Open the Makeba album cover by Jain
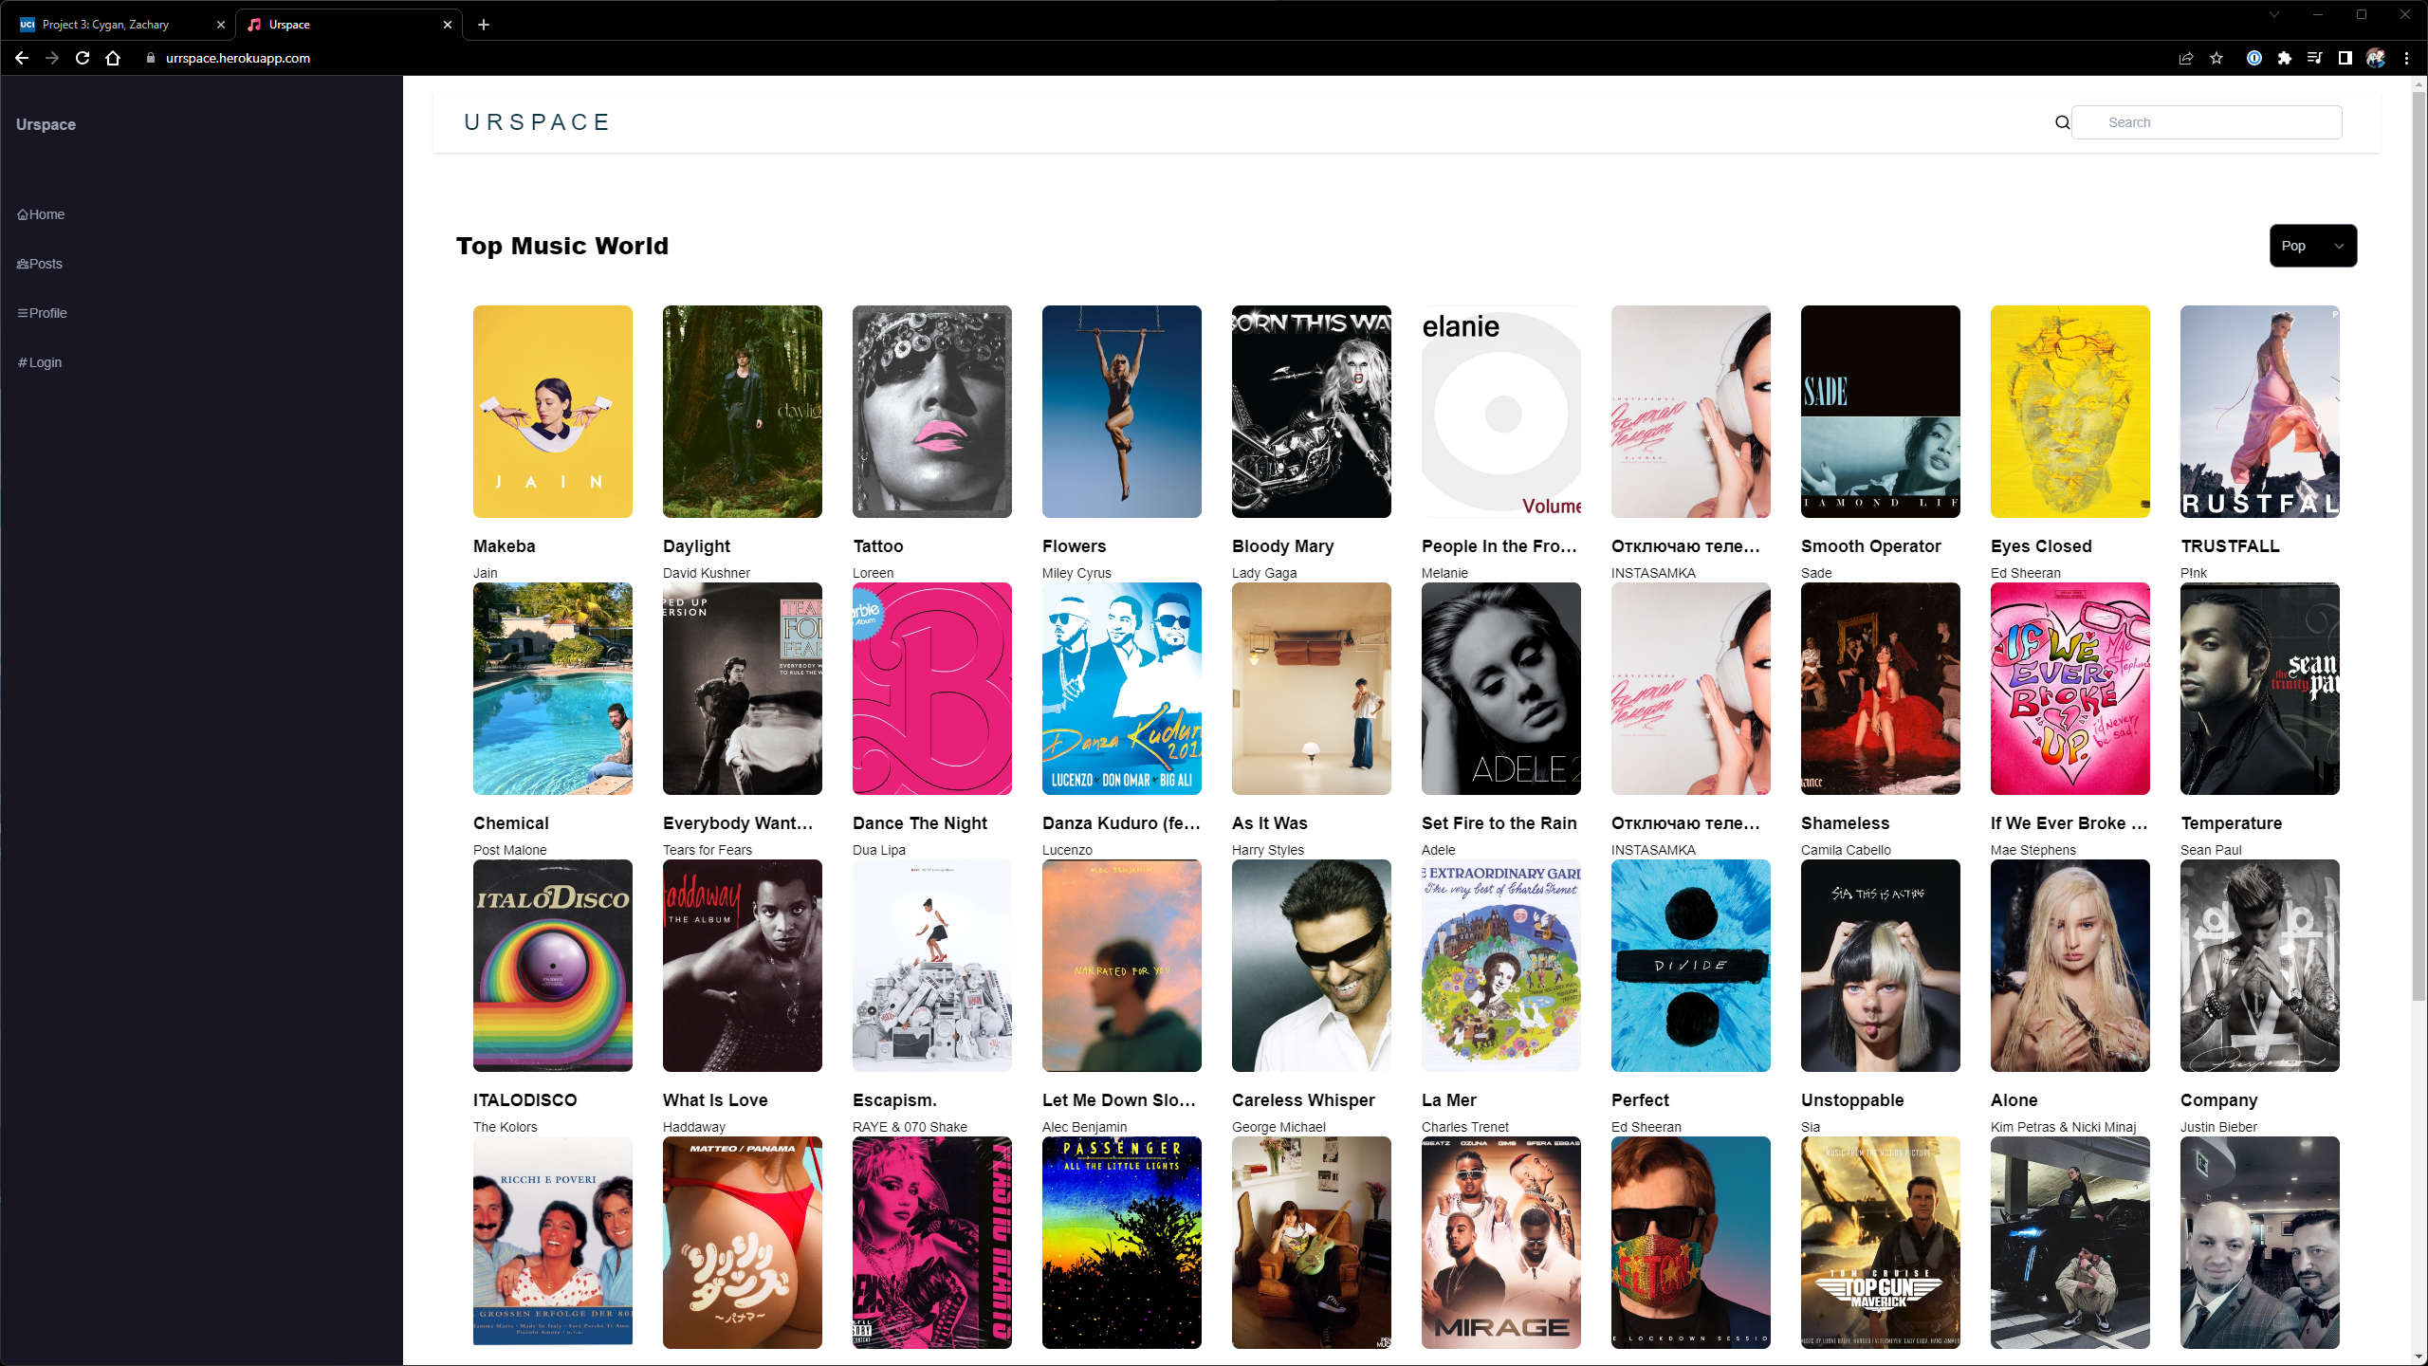Viewport: 2428px width, 1366px height. point(553,412)
